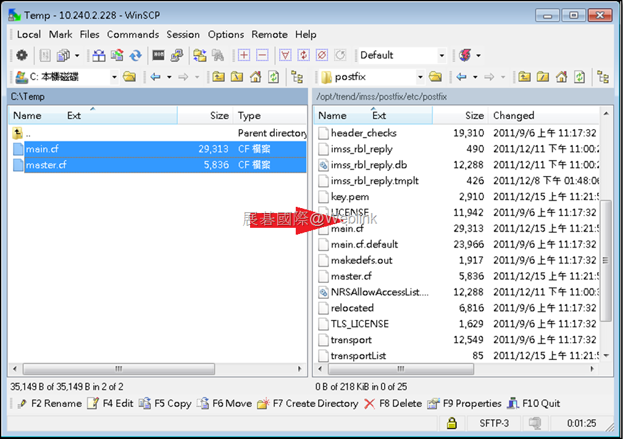
Task: Refresh the remote directory panel
Action: point(580,77)
